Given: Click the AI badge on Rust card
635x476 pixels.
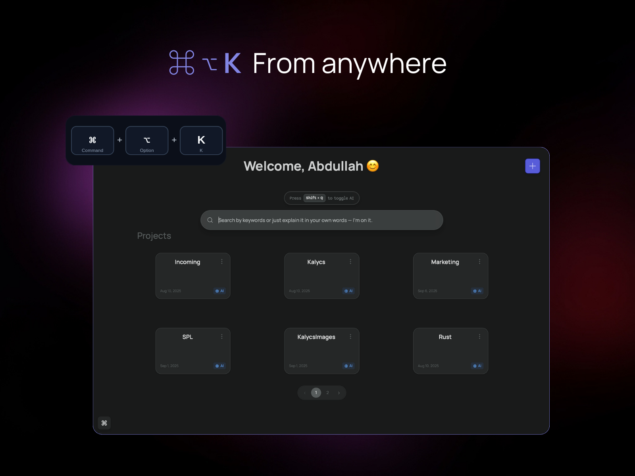Looking at the screenshot, I should 477,366.
